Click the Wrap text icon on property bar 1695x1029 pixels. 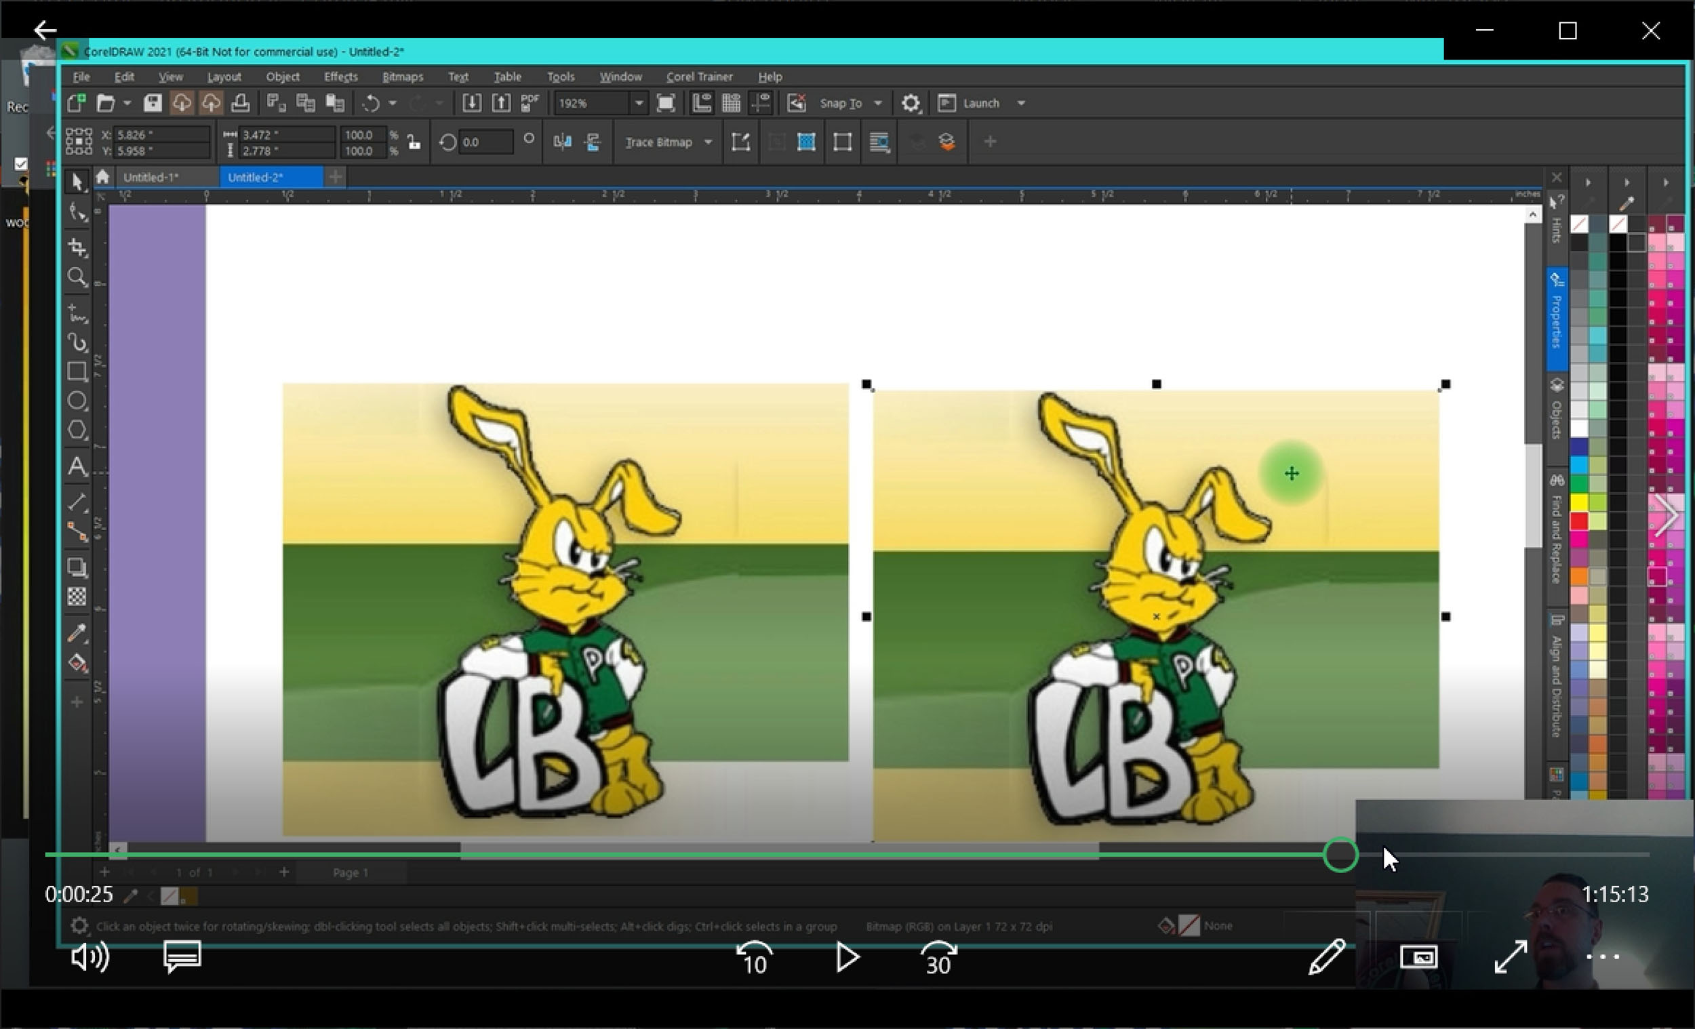[879, 142]
